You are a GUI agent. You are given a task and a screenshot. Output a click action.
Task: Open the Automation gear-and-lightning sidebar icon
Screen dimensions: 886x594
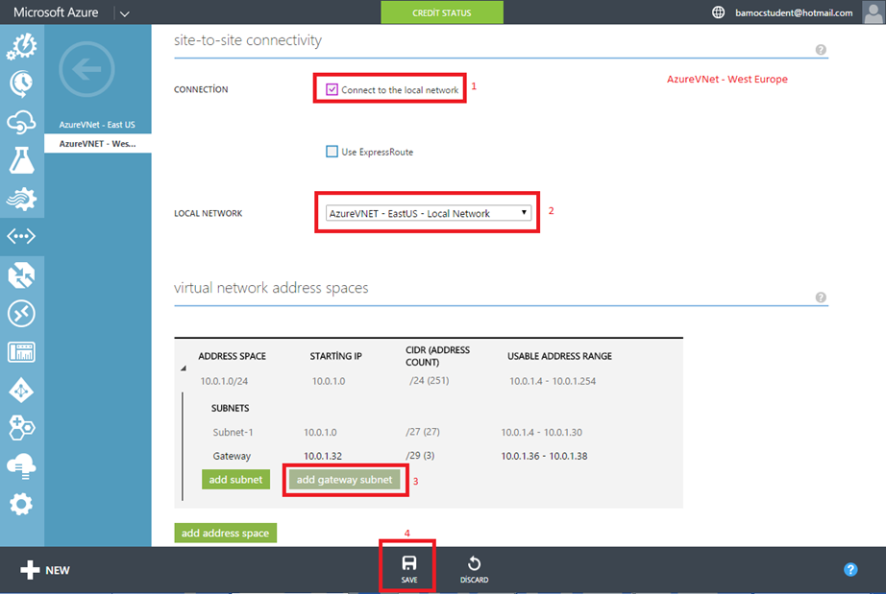coord(21,46)
